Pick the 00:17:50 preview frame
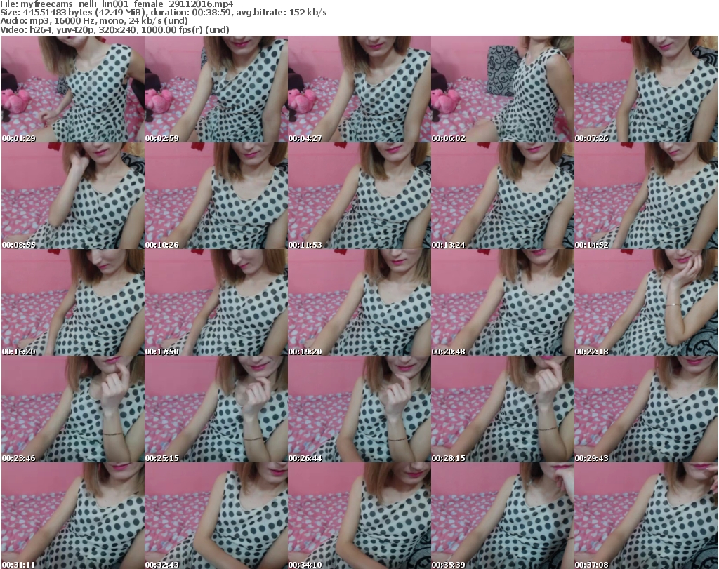The height and width of the screenshot is (569, 719). coord(216,303)
